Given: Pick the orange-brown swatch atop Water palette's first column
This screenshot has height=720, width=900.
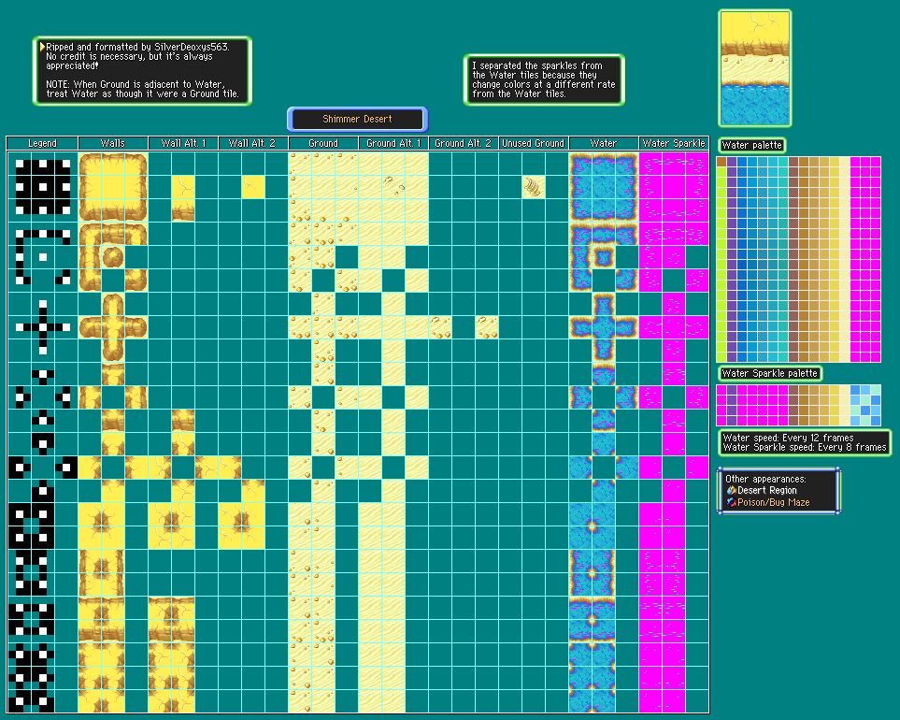Looking at the screenshot, I should click(721, 162).
